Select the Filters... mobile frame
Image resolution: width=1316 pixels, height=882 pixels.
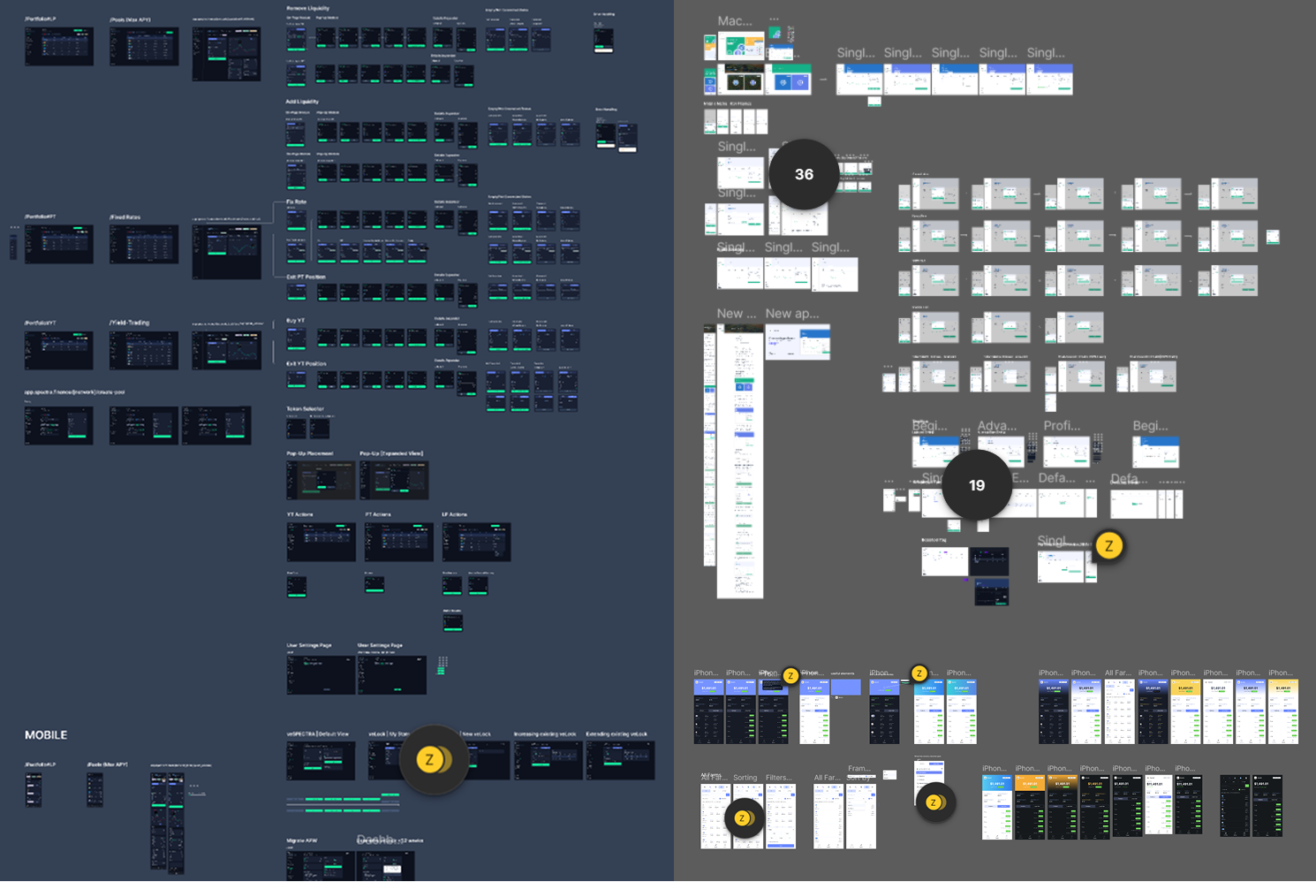click(781, 816)
